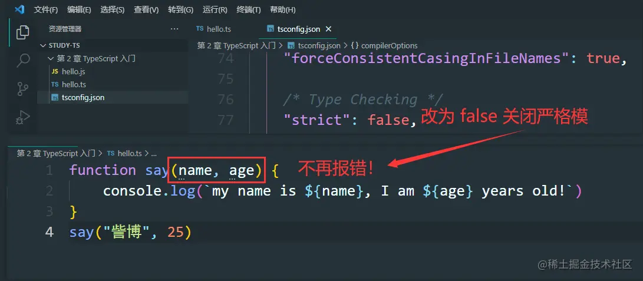
Task: Open the Search view in activity bar
Action: pyautogui.click(x=23, y=61)
